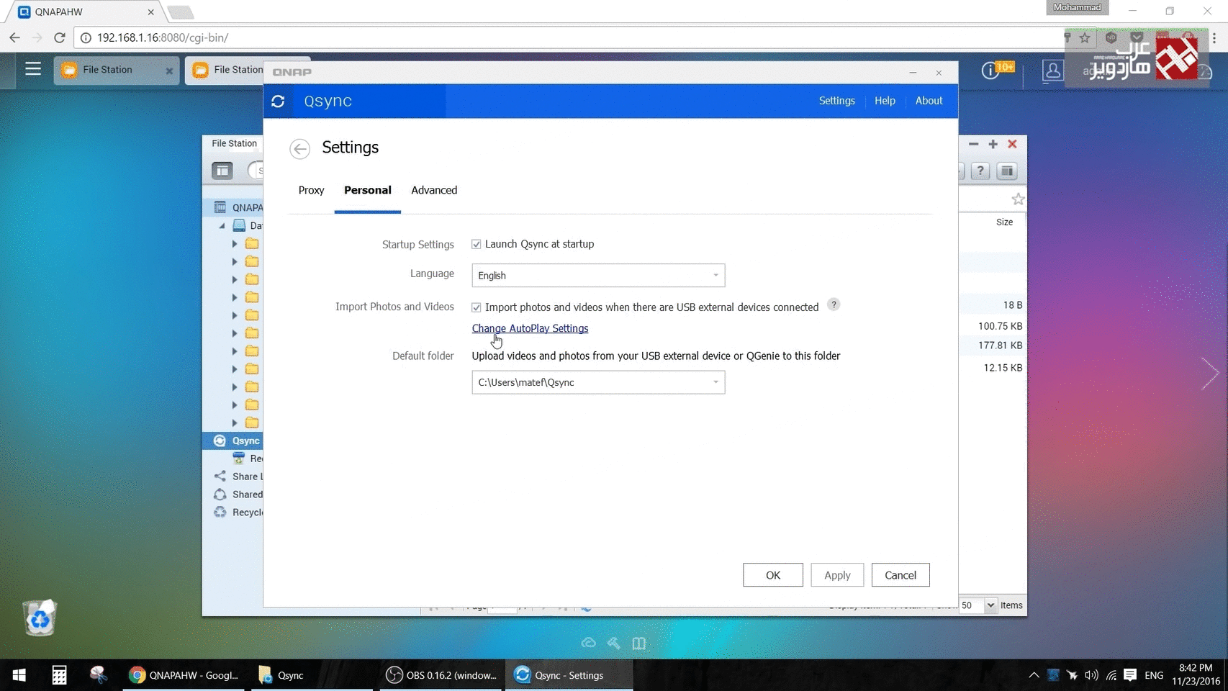Open the QTS main hamburger menu
Viewport: 1228px width, 691px height.
[x=33, y=69]
